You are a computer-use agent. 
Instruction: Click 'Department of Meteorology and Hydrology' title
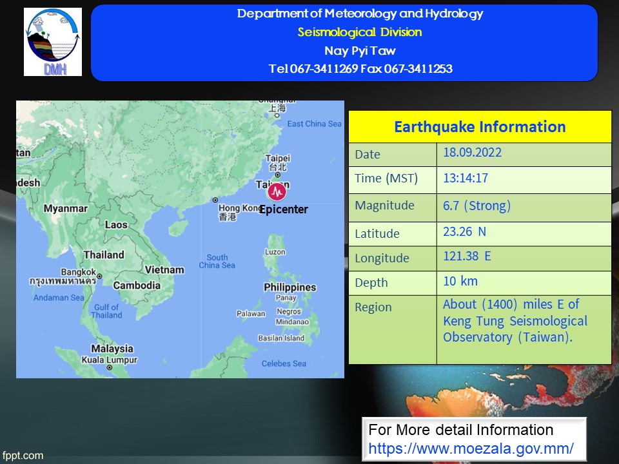pyautogui.click(x=360, y=14)
